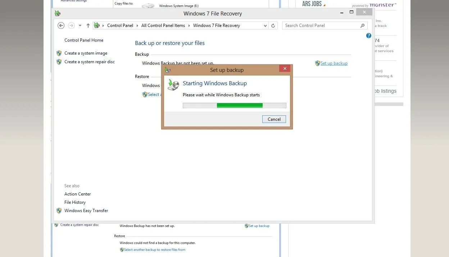Screen dimensions: 449x257
Task: Click the Windows Easy Transfer shield icon
Action: (x=59, y=211)
